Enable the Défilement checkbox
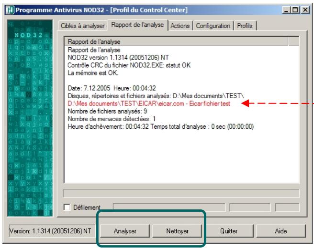This screenshot has width=314, height=248. click(67, 207)
